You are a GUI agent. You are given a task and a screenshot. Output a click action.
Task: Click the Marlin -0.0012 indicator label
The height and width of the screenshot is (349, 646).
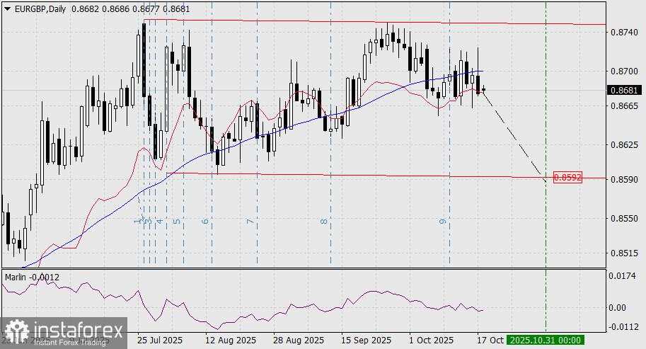coord(32,278)
